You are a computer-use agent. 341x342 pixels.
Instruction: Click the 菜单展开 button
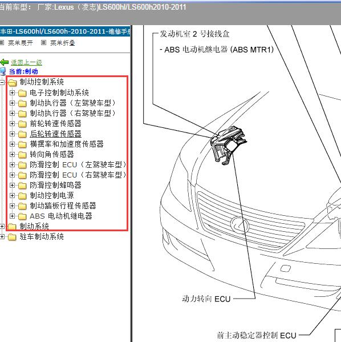click(x=21, y=43)
